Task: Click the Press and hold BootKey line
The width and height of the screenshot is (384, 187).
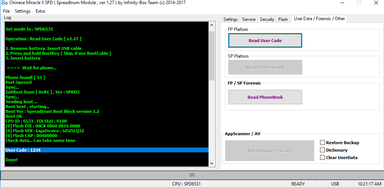Action: 58,53
